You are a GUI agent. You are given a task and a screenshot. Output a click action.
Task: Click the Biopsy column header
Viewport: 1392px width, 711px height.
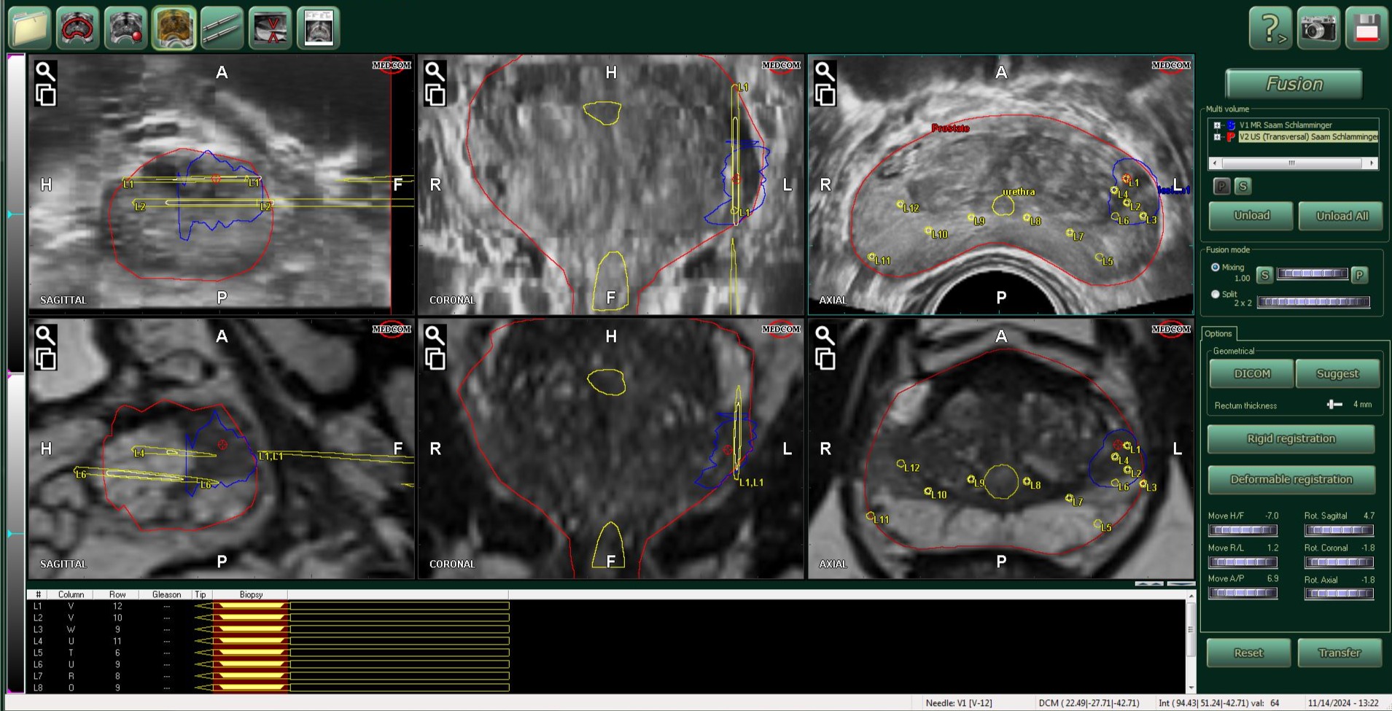[251, 594]
